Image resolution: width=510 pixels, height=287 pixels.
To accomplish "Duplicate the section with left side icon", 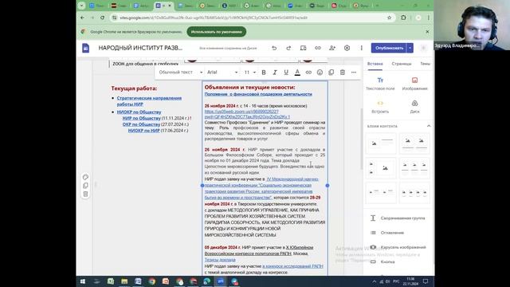I will [85, 186].
